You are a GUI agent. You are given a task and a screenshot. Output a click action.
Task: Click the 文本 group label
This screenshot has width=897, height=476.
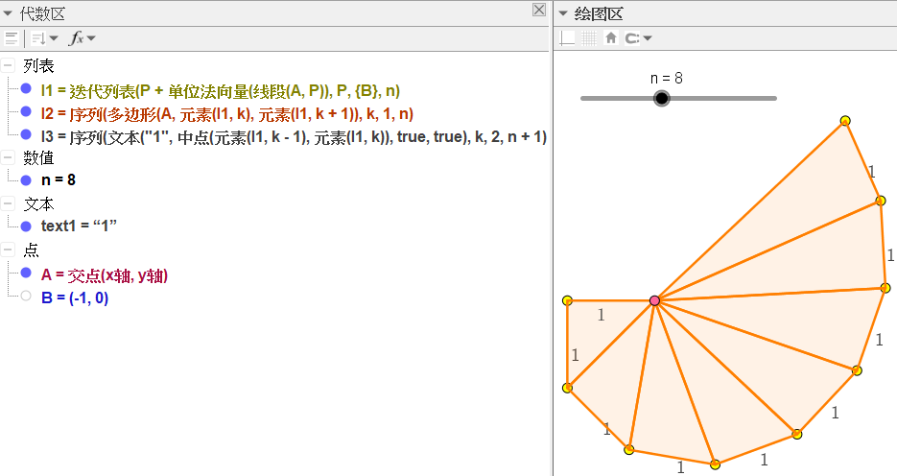coord(38,203)
